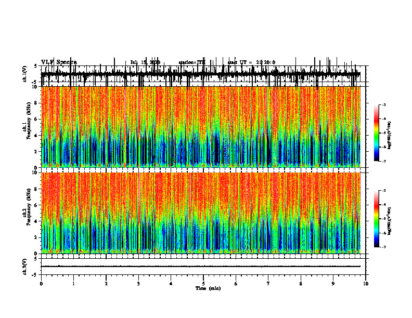
Task: Click the time axis tick label 4
Action: coord(171,284)
